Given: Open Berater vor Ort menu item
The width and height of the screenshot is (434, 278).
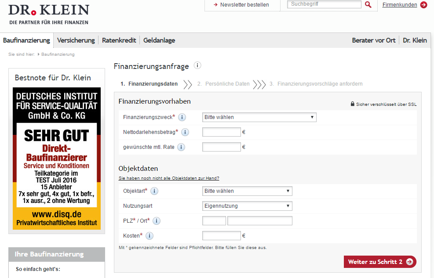Looking at the screenshot, I should tap(374, 40).
